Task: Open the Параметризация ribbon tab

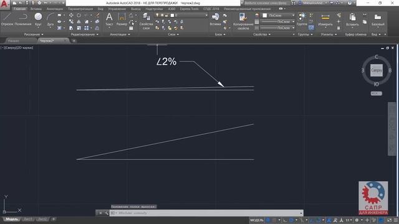Action: (80, 9)
